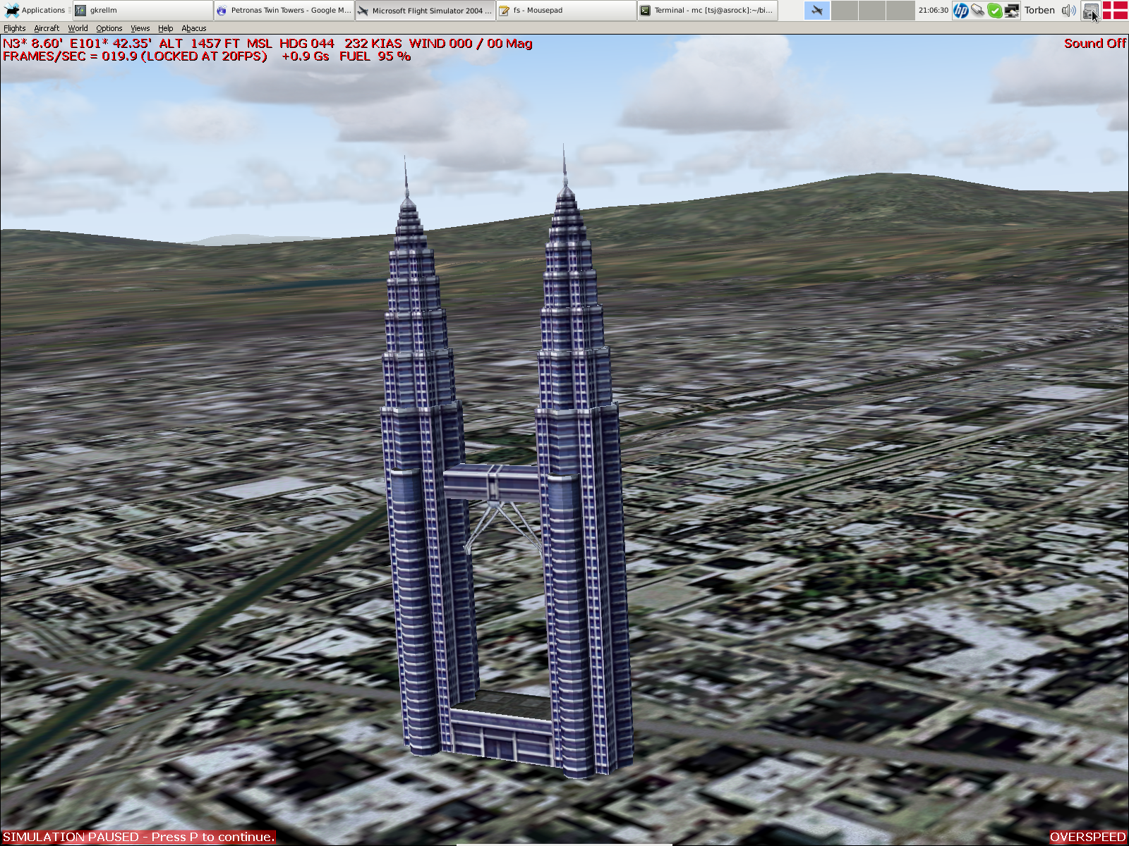Viewport: 1129px width, 846px height.
Task: Click the volume speaker icon
Action: coord(1069,11)
